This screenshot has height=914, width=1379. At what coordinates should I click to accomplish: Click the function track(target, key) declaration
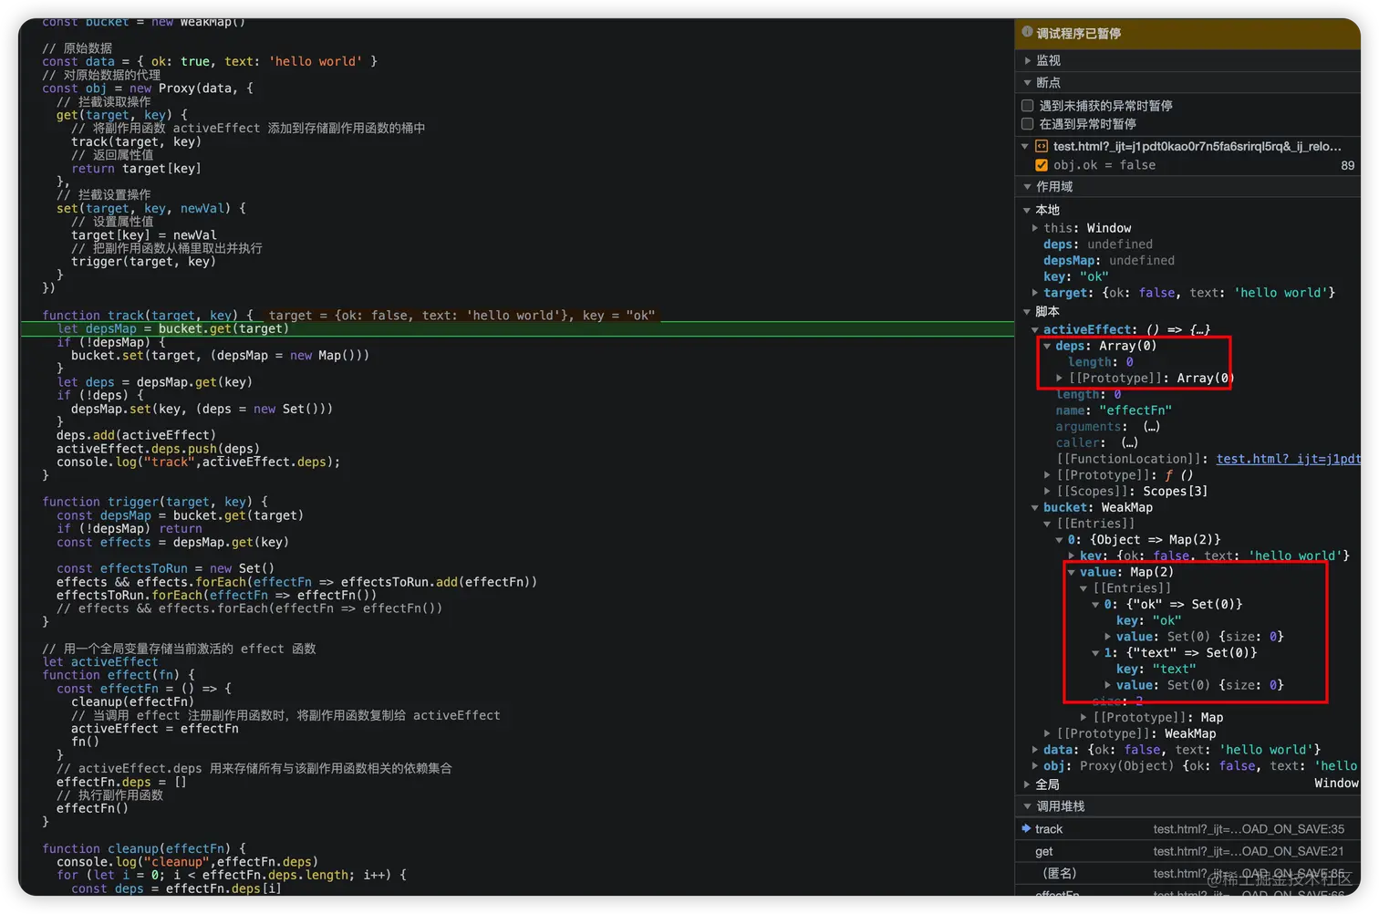point(148,316)
